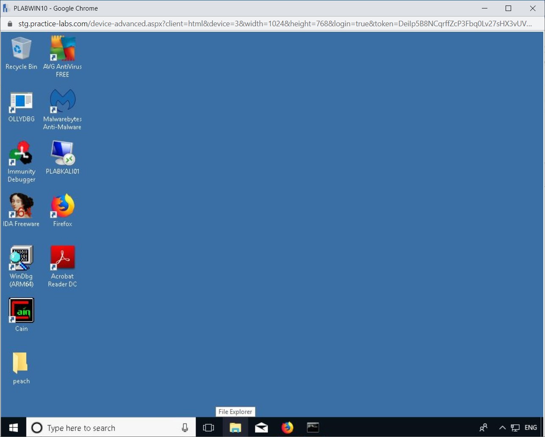The height and width of the screenshot is (437, 545).
Task: Click the Cain desktop shortcut
Action: coord(21,311)
